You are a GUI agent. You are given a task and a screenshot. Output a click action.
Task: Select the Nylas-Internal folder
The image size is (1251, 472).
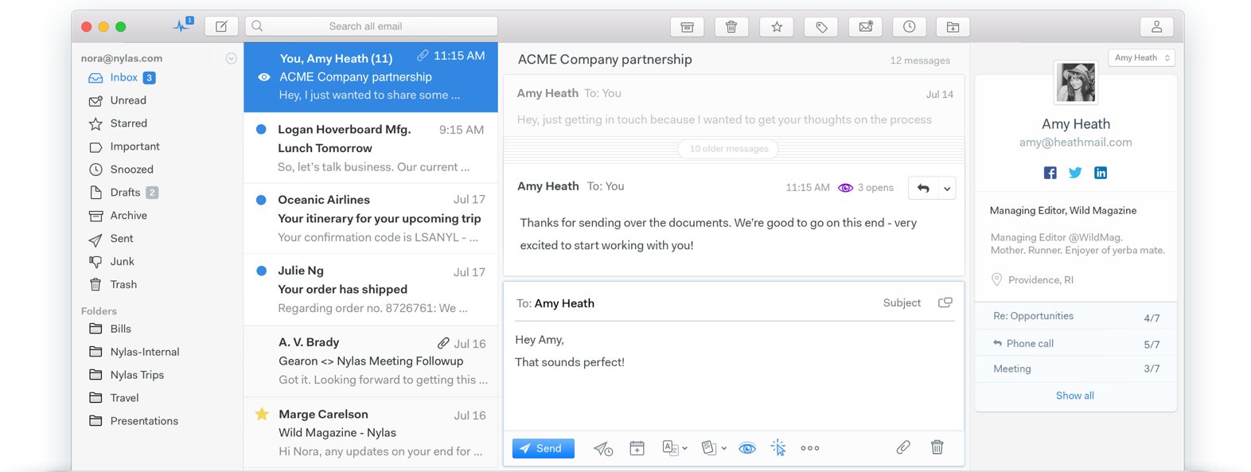click(x=144, y=352)
